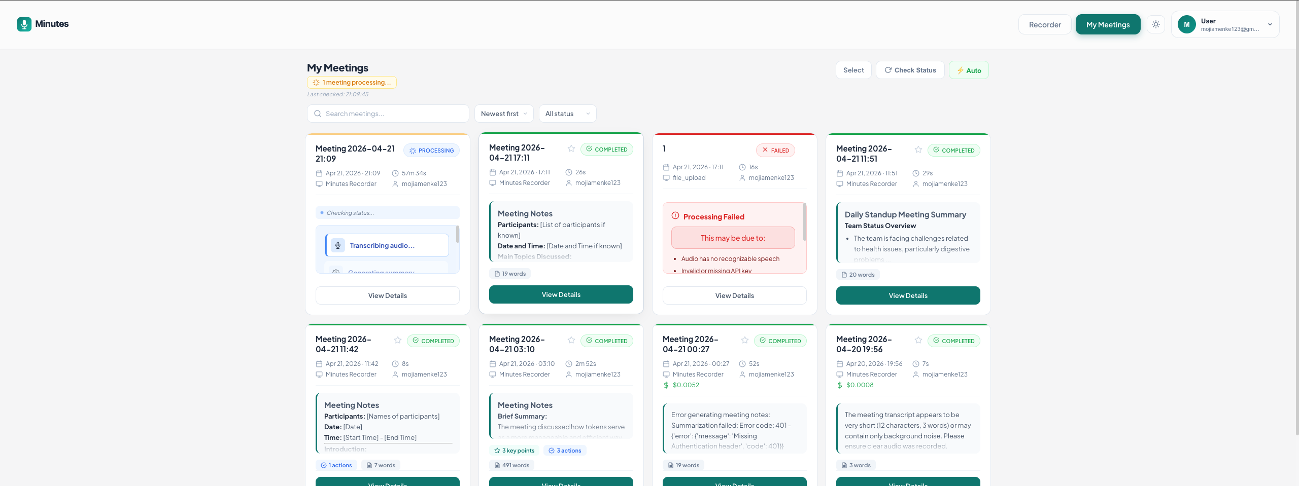Viewport: 1299px width, 486px height.
Task: Click the 19 words badge on Meeting 2026-04-21 17:11
Action: (510, 273)
